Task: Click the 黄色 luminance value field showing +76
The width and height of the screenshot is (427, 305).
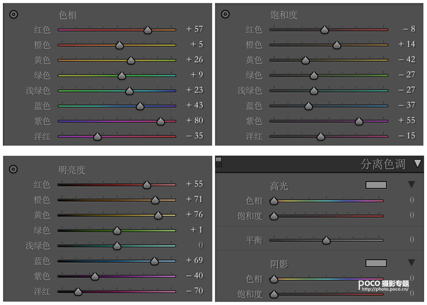Action: [194, 215]
